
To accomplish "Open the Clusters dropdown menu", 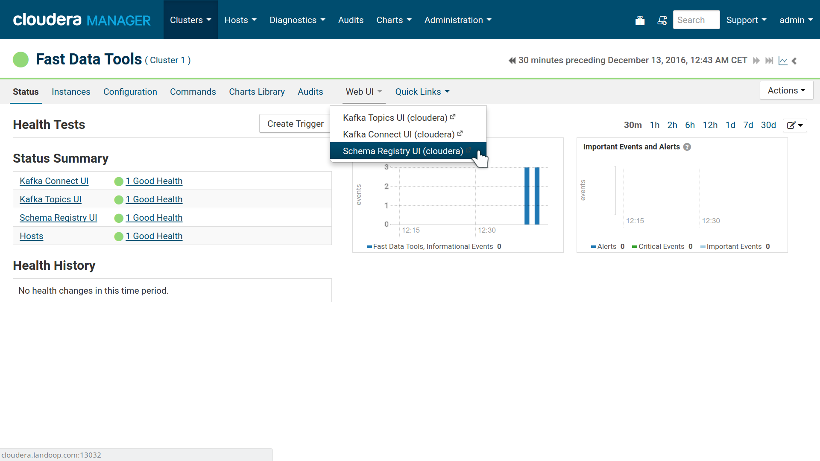I will click(190, 20).
